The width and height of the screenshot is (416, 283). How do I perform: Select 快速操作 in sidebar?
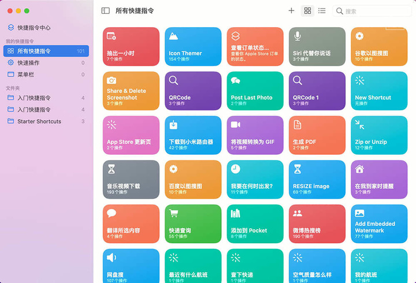(28, 62)
